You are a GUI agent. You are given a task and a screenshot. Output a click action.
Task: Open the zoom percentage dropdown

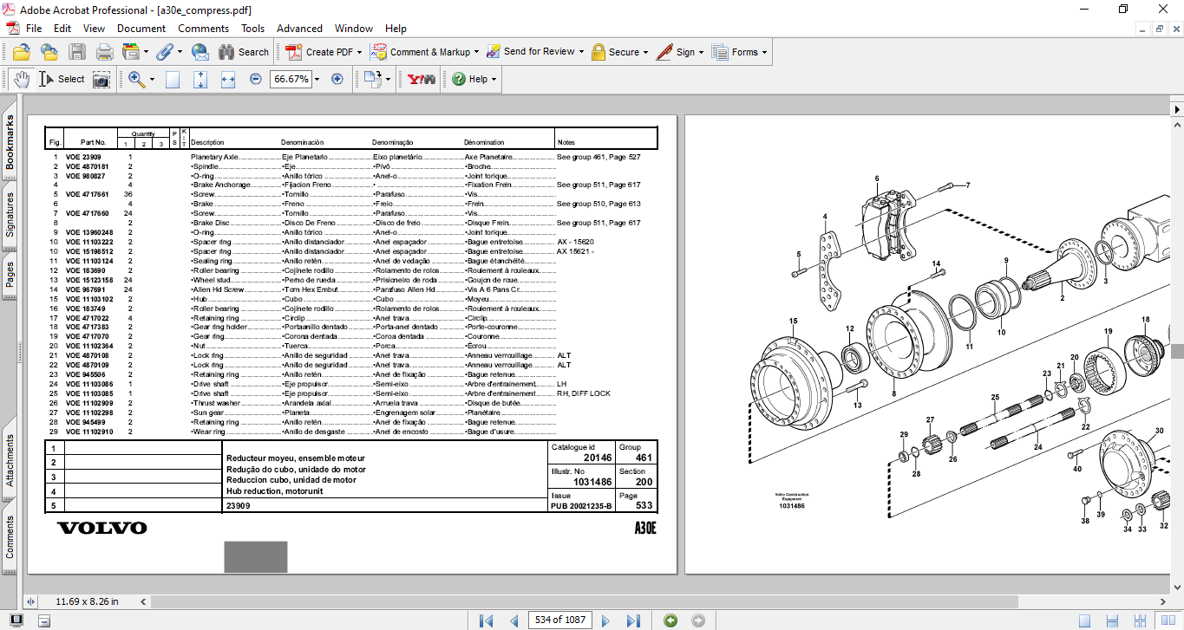click(x=317, y=79)
